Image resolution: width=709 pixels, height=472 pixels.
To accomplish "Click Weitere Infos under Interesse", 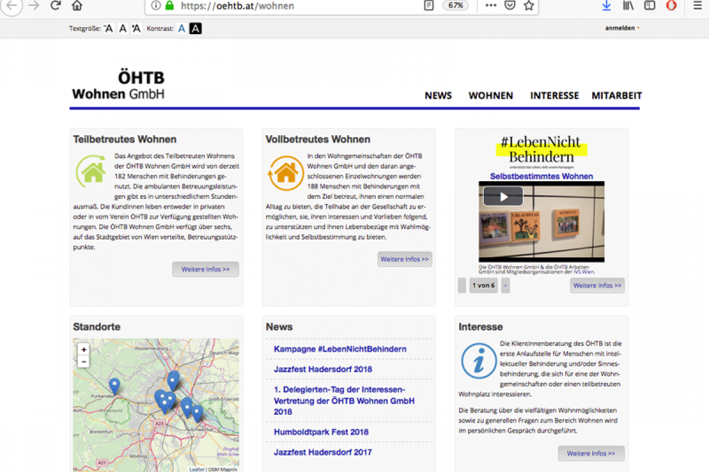I will [x=591, y=454].
